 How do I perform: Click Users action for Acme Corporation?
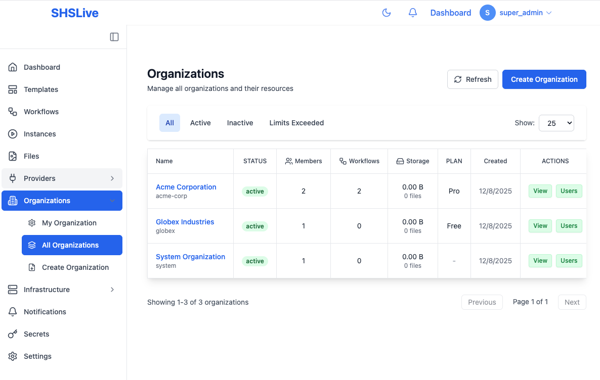[x=569, y=191]
